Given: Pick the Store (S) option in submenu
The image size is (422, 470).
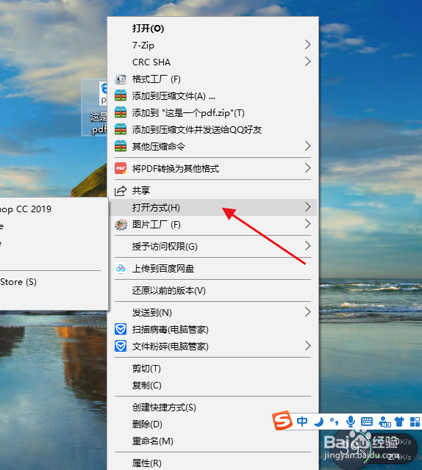Looking at the screenshot, I should click(53, 282).
